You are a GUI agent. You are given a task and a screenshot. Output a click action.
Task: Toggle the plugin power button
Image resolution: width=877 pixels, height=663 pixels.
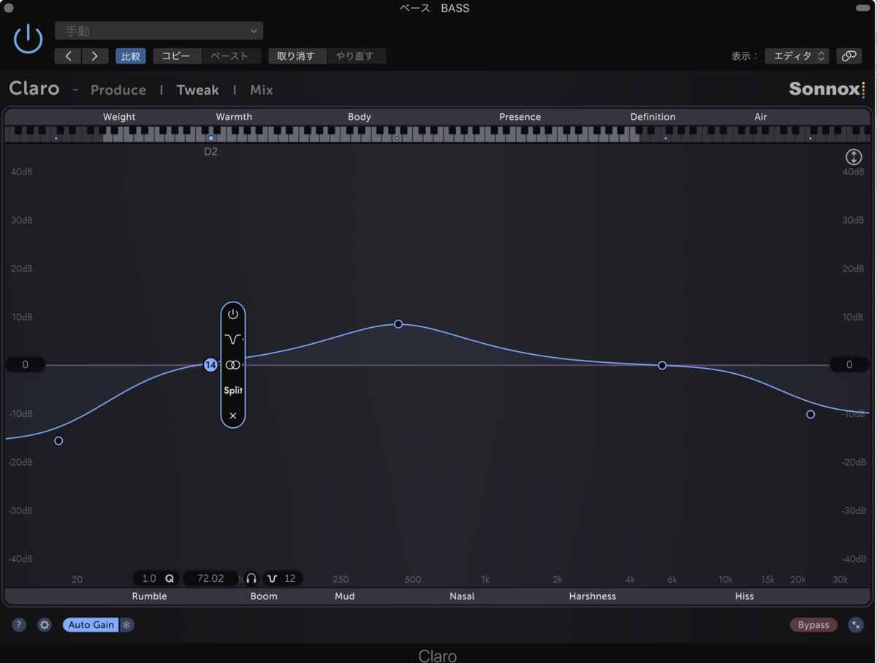coord(29,39)
